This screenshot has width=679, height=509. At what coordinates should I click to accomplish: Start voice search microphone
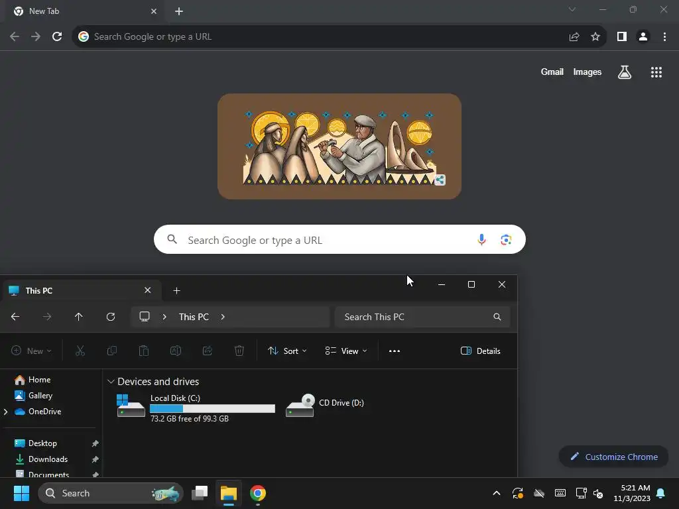tap(481, 239)
